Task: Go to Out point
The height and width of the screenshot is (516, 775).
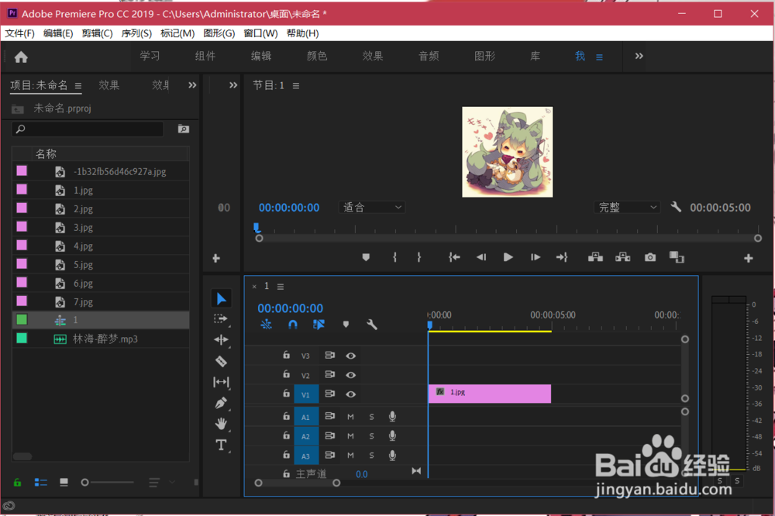Action: tap(562, 257)
